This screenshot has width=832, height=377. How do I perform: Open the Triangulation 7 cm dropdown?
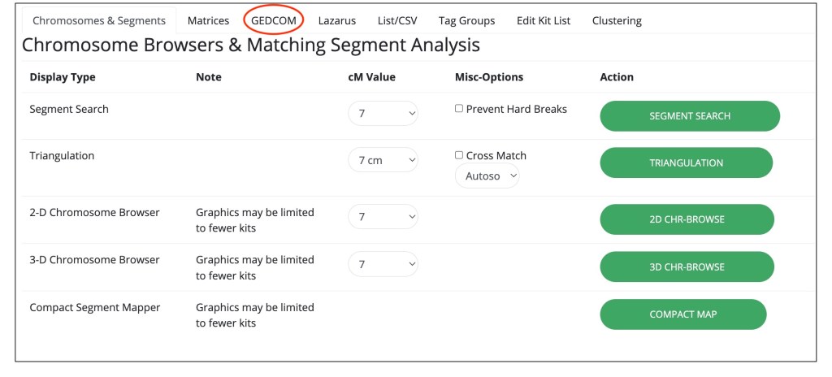tap(383, 160)
